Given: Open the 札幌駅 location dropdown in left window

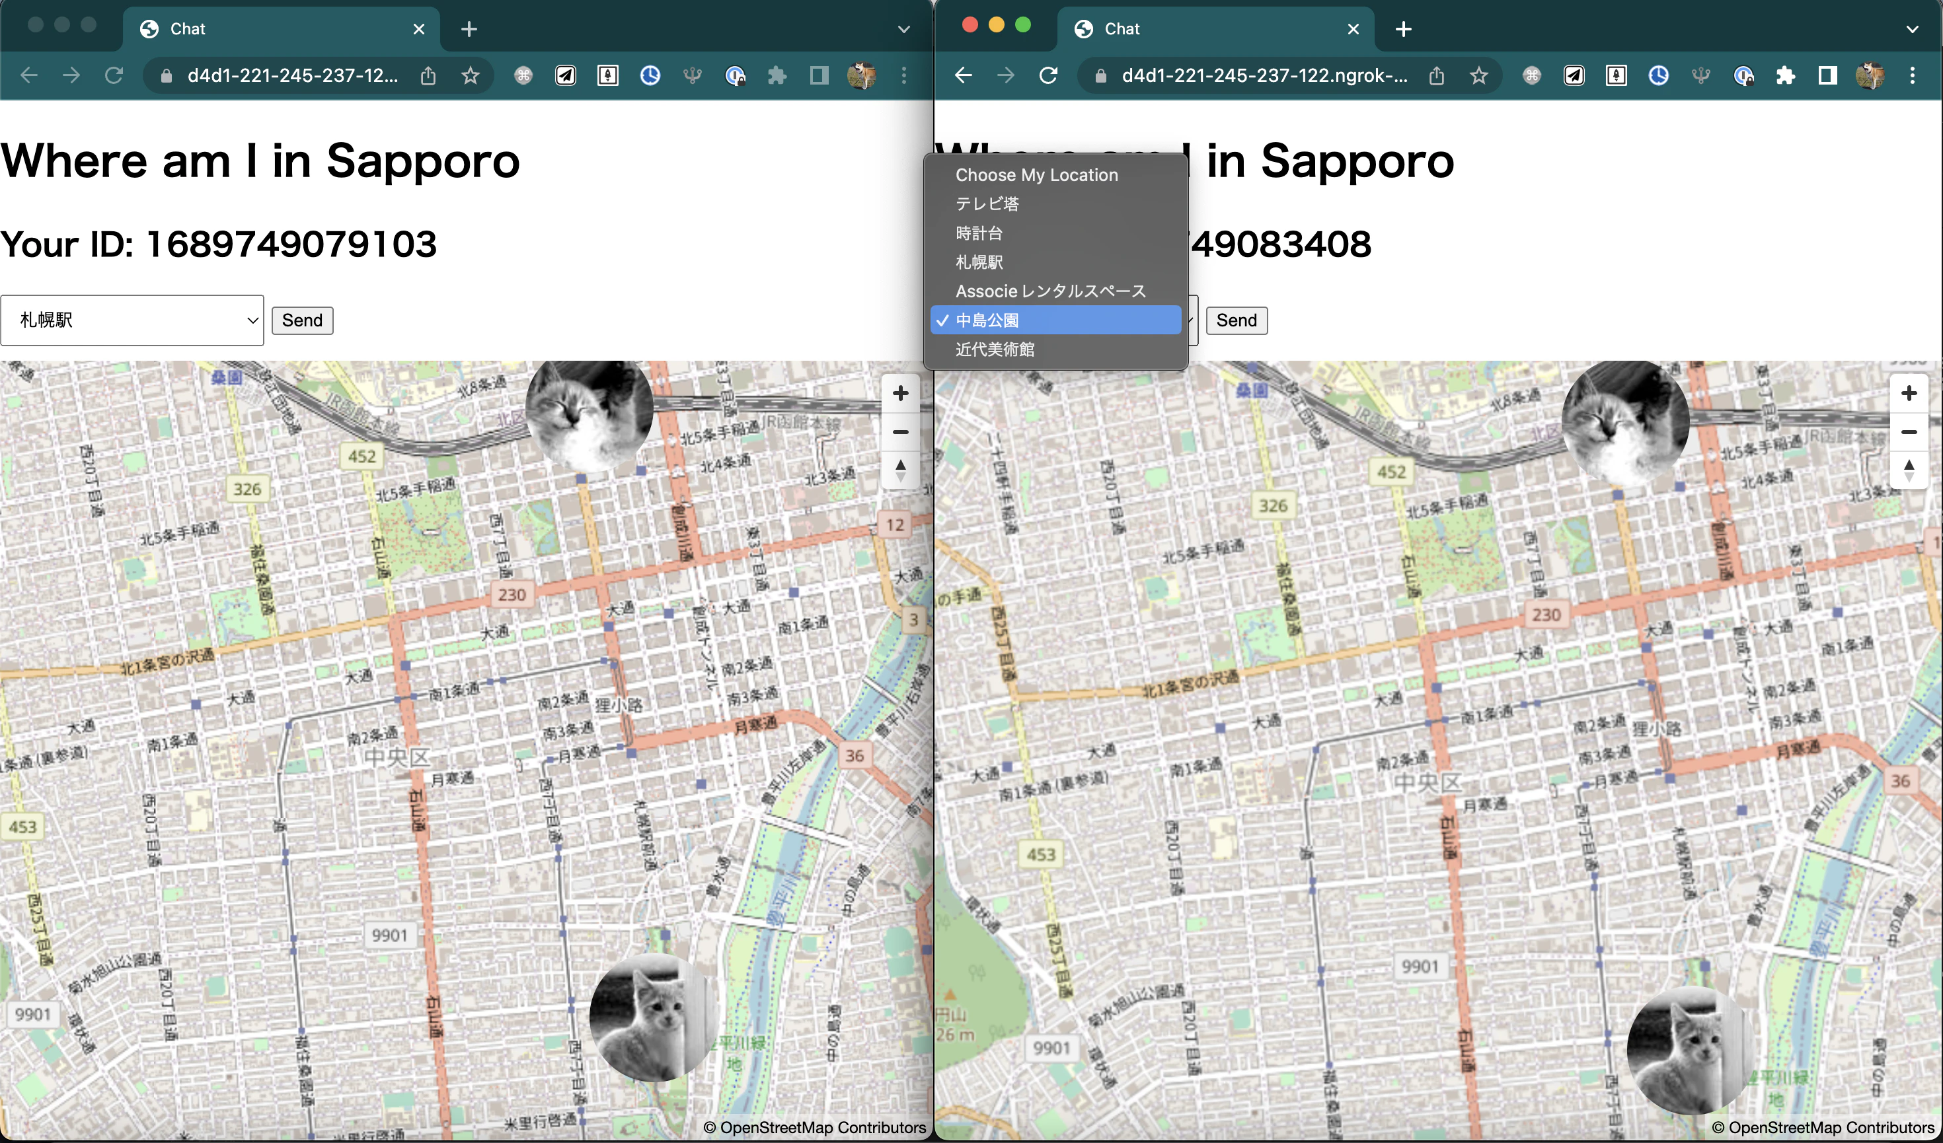Looking at the screenshot, I should coord(132,320).
